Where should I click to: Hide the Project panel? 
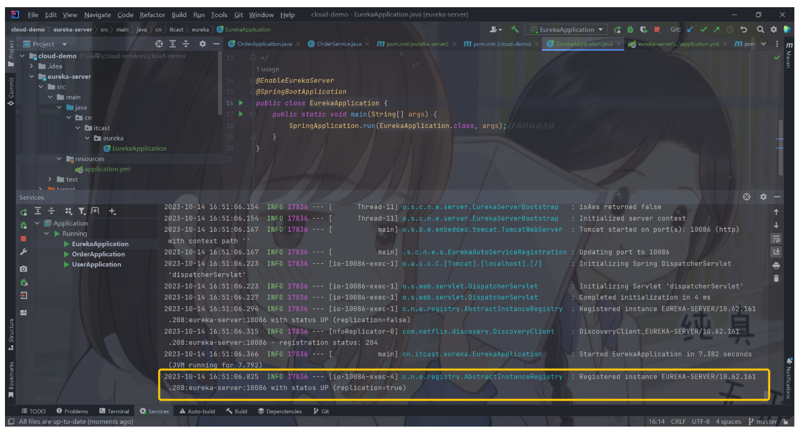tap(216, 44)
